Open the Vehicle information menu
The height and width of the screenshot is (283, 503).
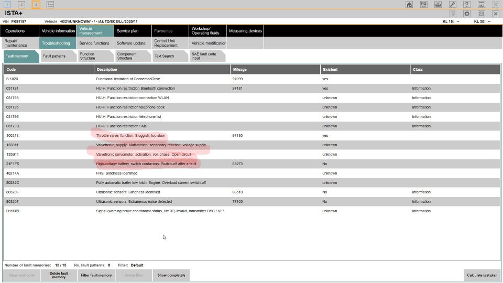tap(58, 31)
